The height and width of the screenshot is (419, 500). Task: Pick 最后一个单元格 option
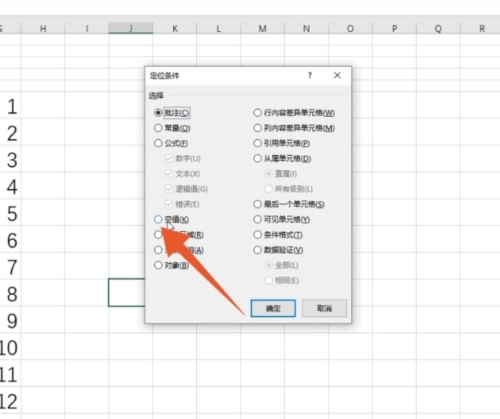point(257,204)
